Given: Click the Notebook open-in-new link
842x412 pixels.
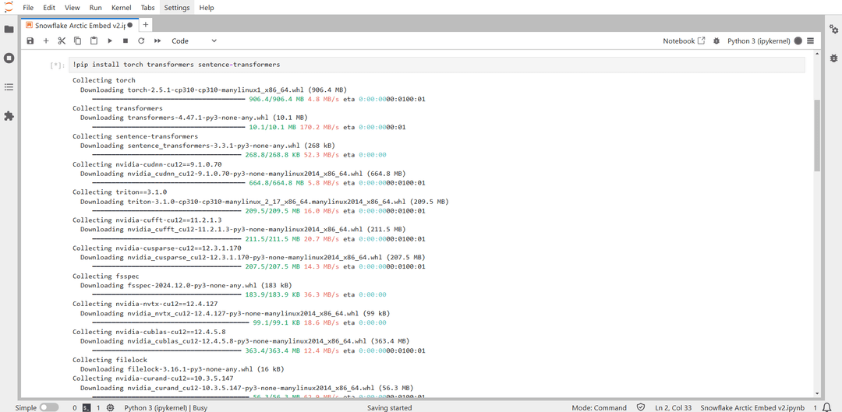Looking at the screenshot, I should [x=684, y=40].
